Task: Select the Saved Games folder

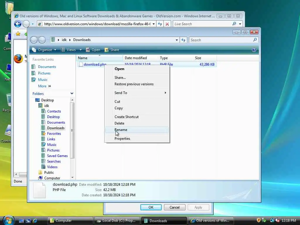Action: point(57,156)
